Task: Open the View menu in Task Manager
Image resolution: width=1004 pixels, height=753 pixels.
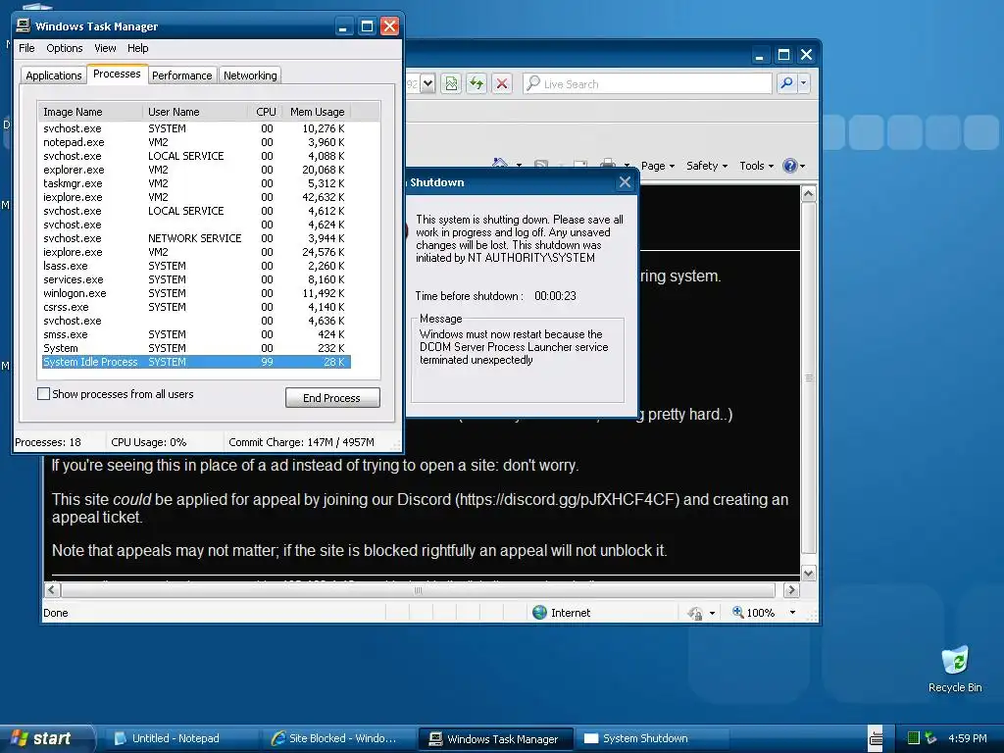Action: pos(105,48)
